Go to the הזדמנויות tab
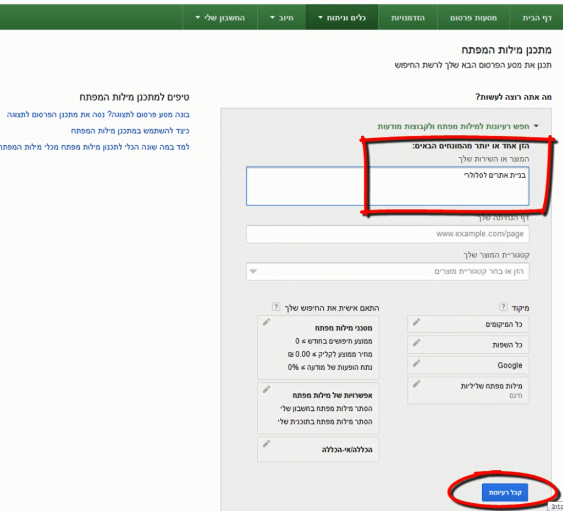The width and height of the screenshot is (563, 511). (x=407, y=18)
